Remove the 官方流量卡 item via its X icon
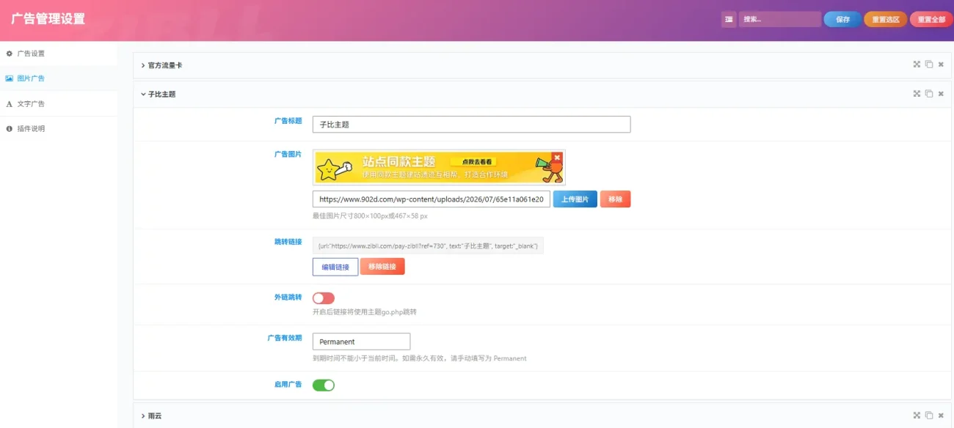 tap(941, 64)
